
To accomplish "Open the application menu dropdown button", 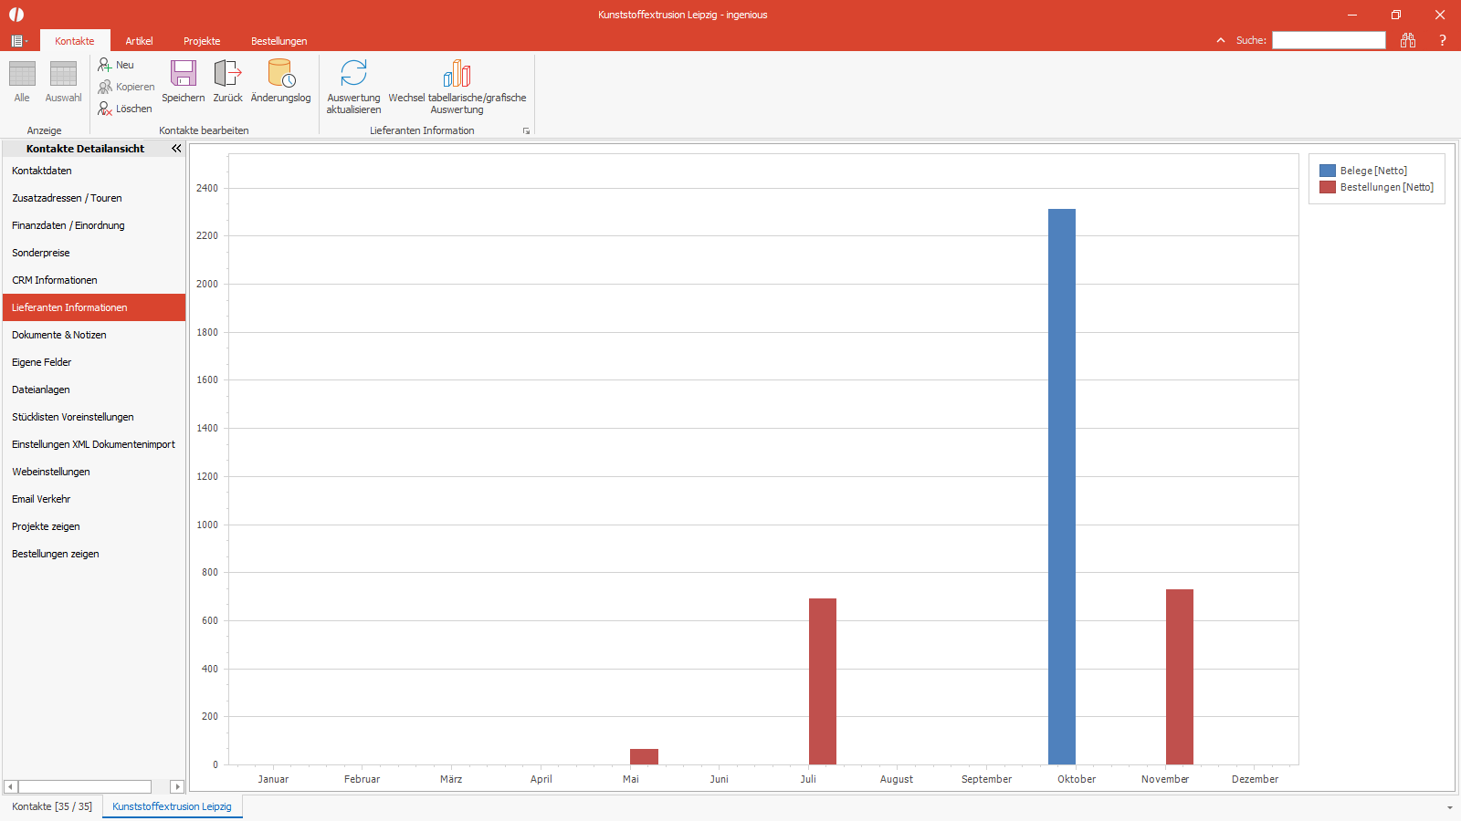I will (x=19, y=41).
